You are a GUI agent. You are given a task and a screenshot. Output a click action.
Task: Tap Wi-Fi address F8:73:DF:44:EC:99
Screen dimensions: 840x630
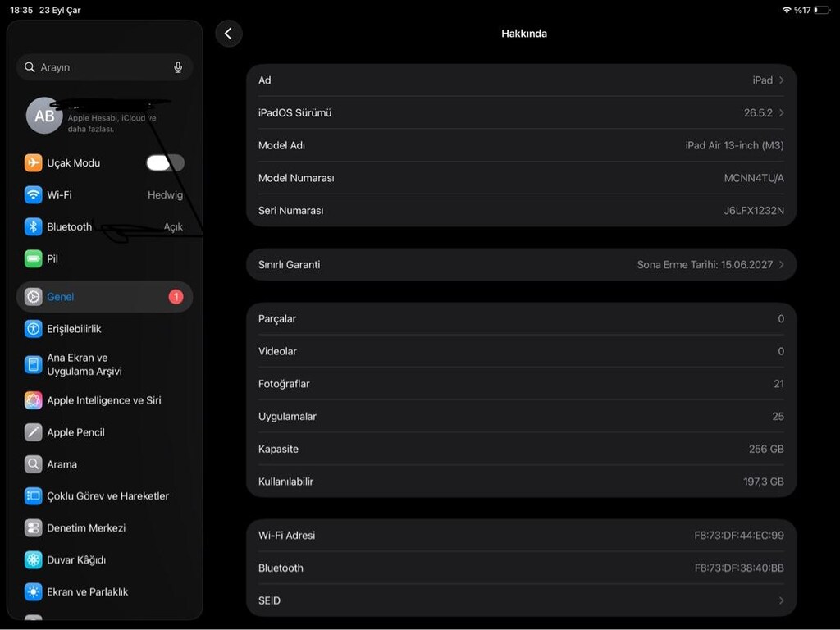click(739, 535)
